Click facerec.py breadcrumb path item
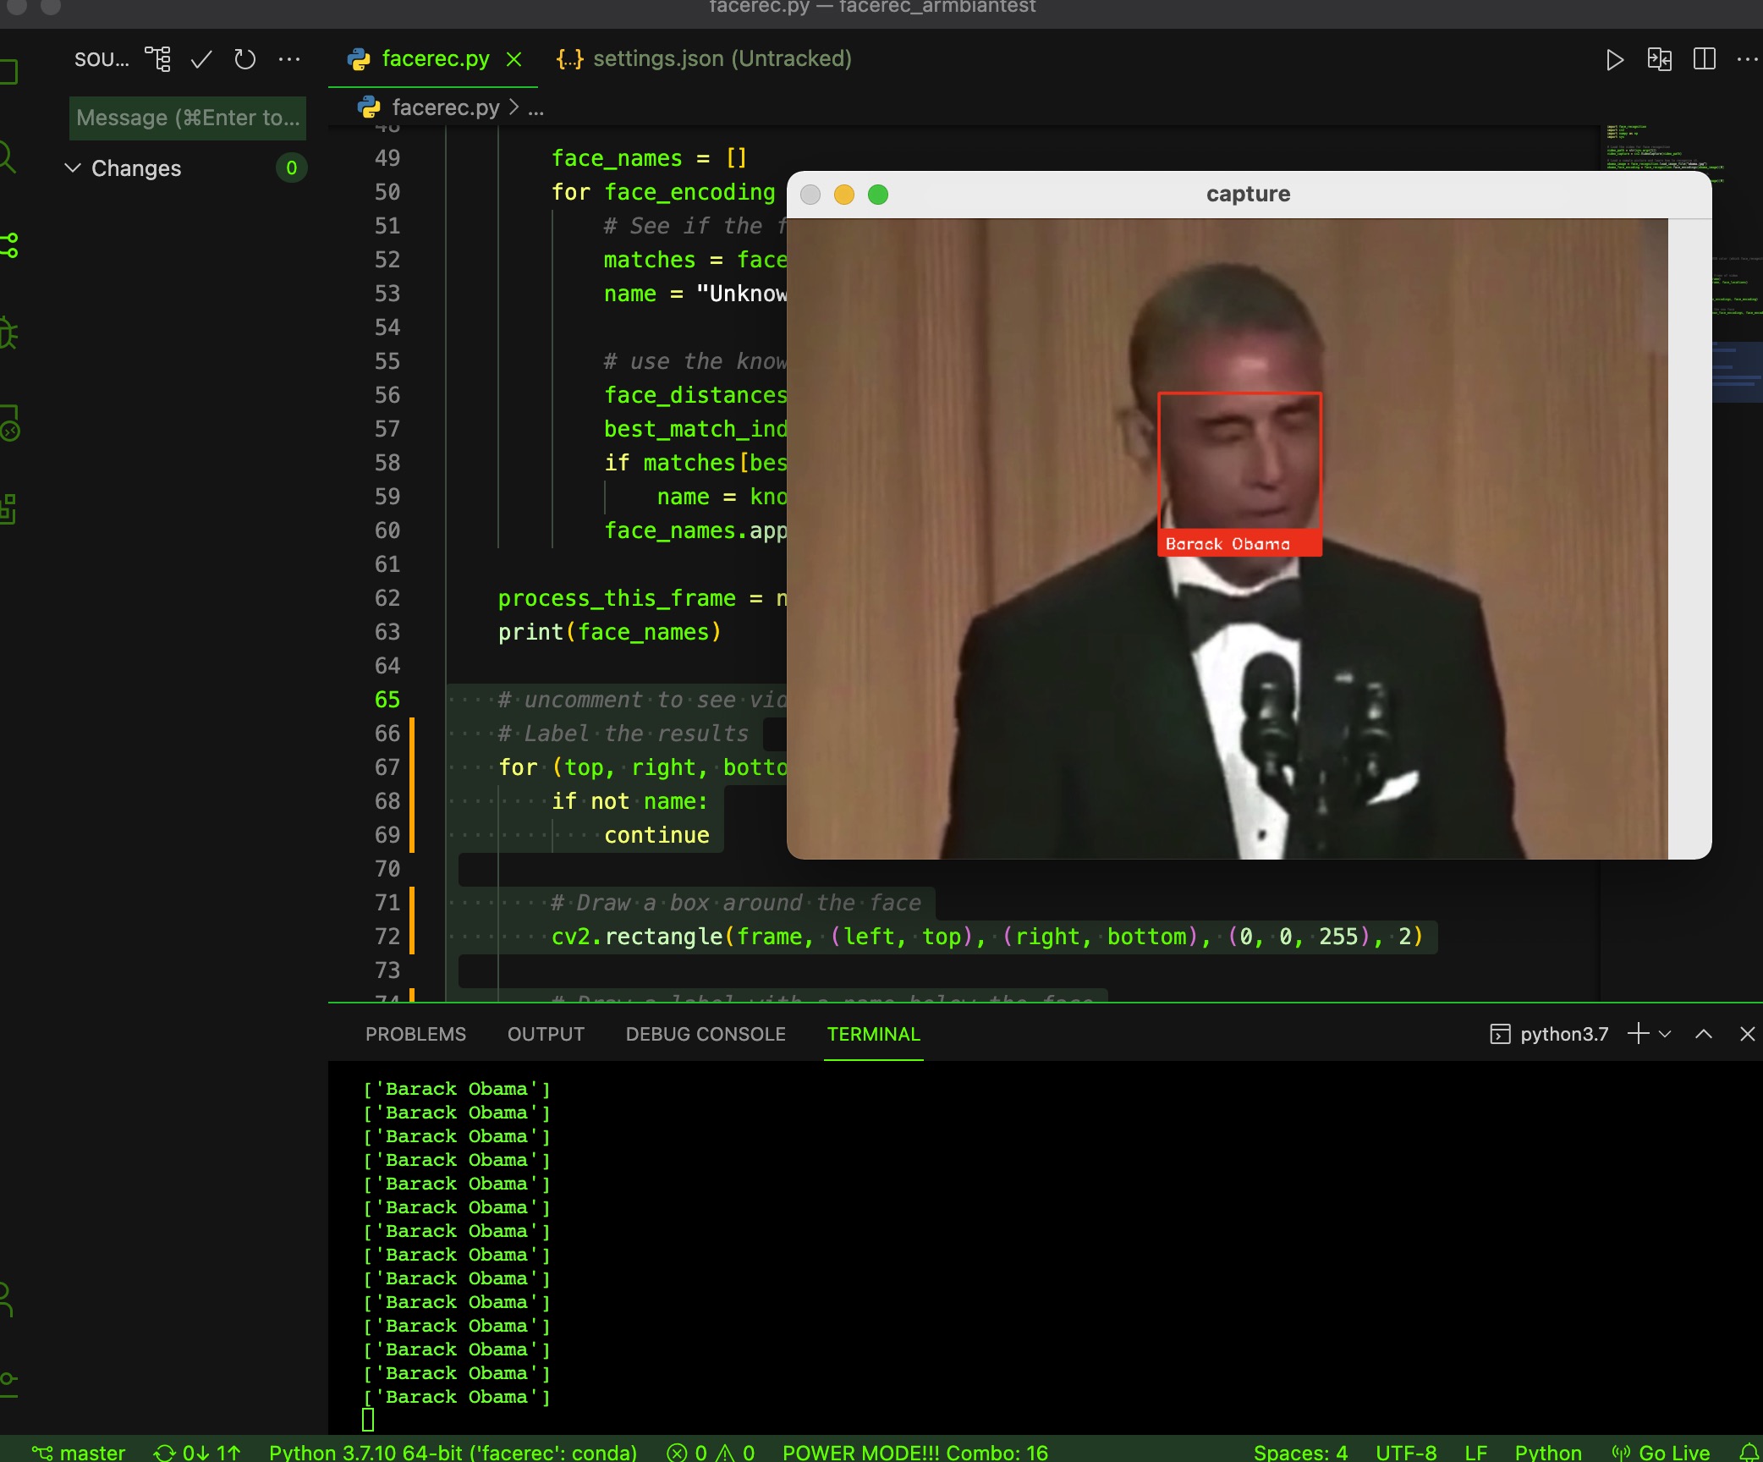1763x1462 pixels. [x=446, y=107]
